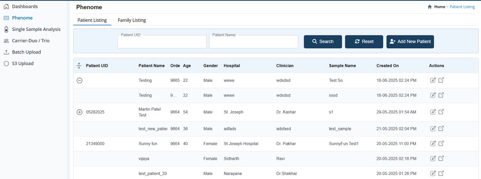Open the sssd sample row in new view
Viewport: 481px width, 179px height.
point(441,95)
